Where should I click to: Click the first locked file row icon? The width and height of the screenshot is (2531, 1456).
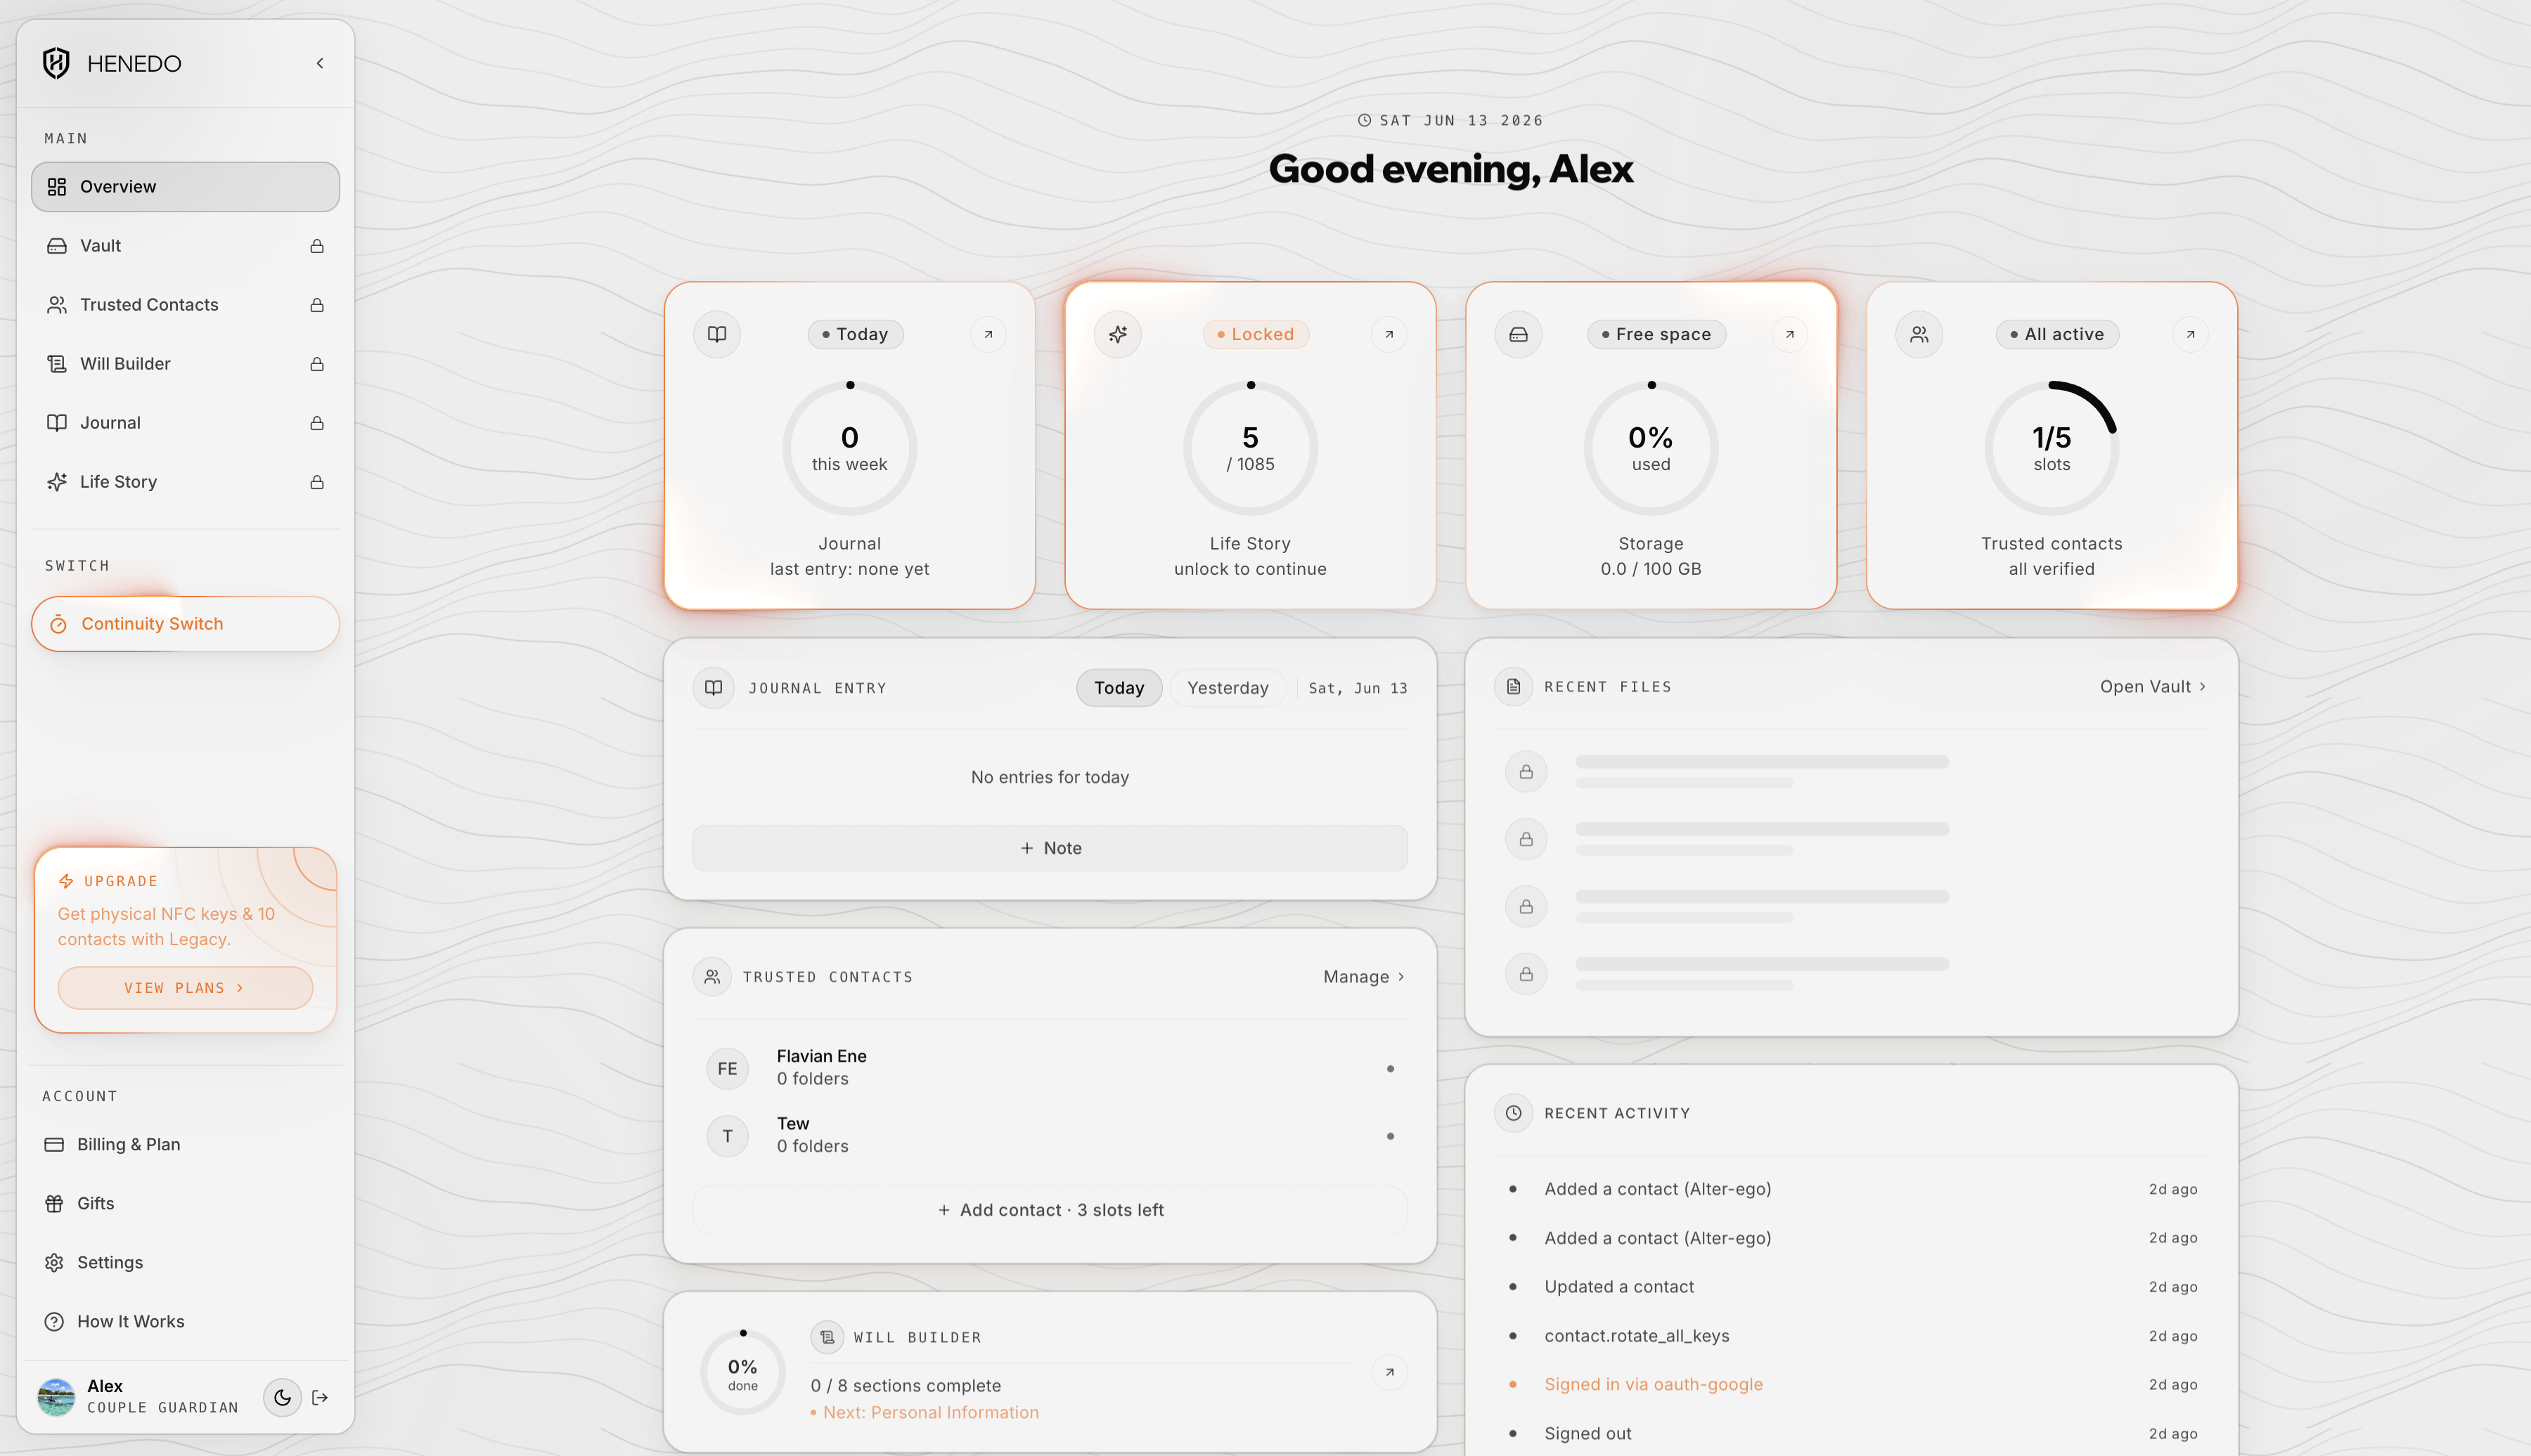(x=1526, y=773)
